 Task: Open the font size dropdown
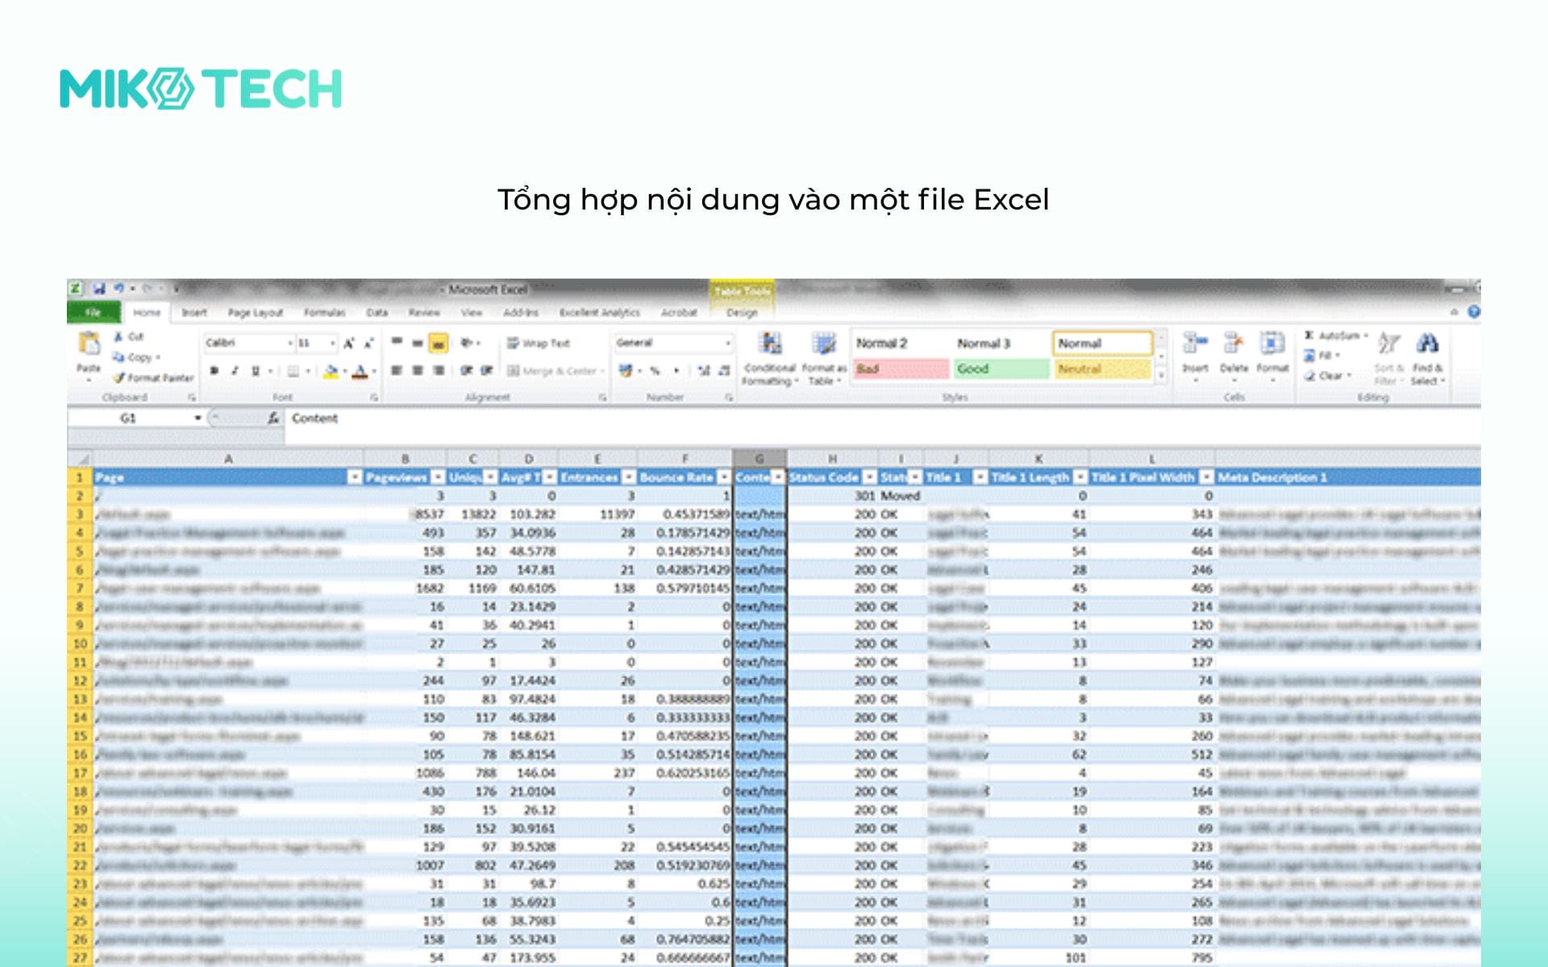[x=332, y=343]
